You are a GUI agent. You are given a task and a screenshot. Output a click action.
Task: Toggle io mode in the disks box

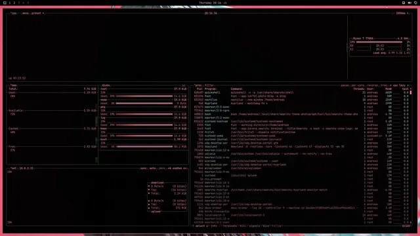(x=184, y=85)
